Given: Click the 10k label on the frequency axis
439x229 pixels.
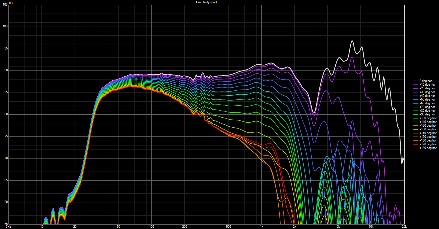Looking at the screenshot, I should point(371,227).
